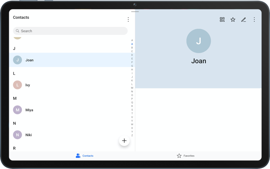
Task: Jump to A in the alphabet index
Action: (x=132, y=44)
